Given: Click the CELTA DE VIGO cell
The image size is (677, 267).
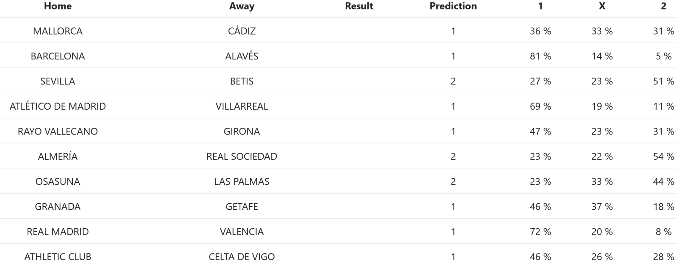Looking at the screenshot, I should pyautogui.click(x=242, y=257).
